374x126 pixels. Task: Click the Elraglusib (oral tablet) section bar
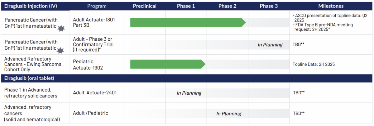click(187, 78)
